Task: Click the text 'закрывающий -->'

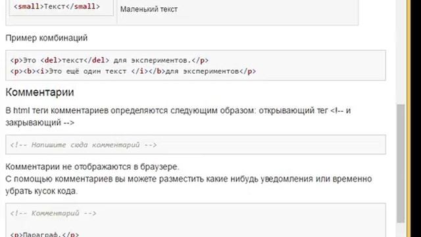Action: tap(39, 123)
